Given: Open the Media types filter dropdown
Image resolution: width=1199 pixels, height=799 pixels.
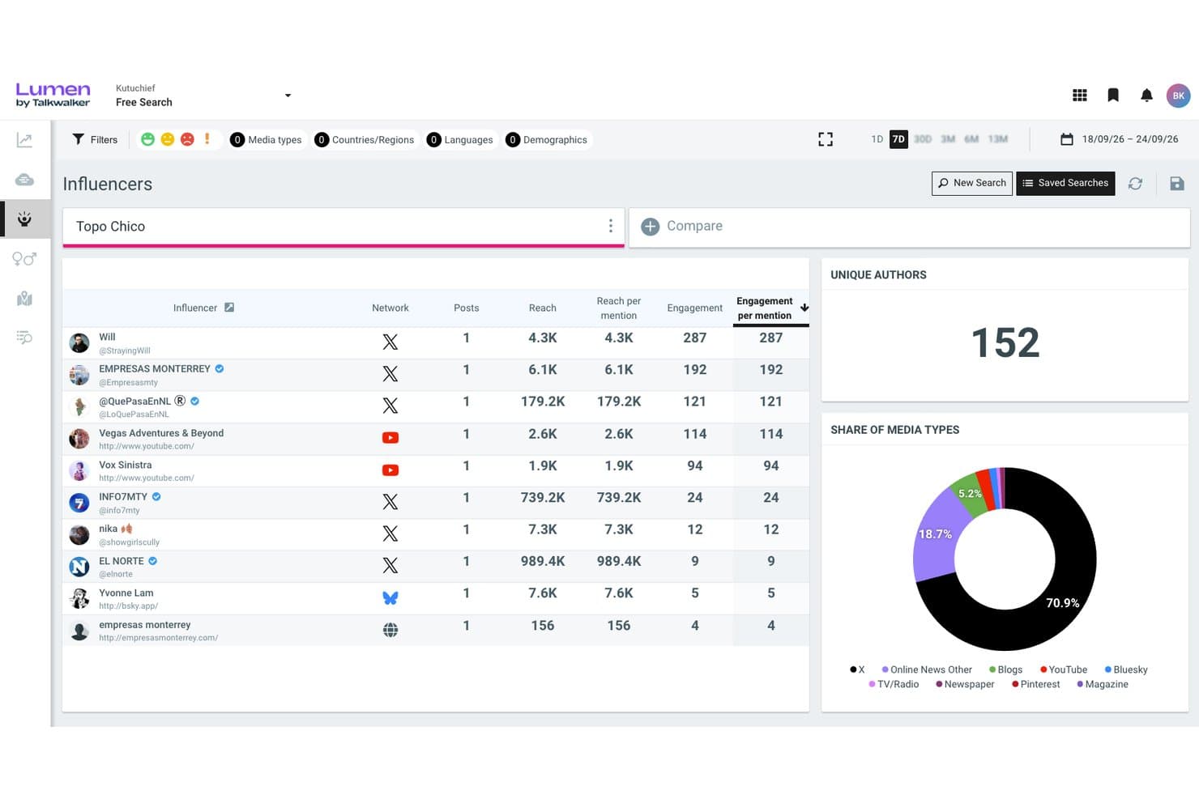Looking at the screenshot, I should (267, 140).
